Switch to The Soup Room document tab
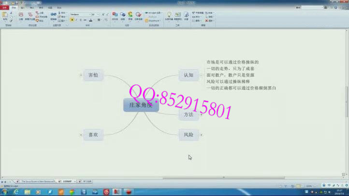Screen dimensions: 349x196 pyautogui.click(x=36, y=182)
